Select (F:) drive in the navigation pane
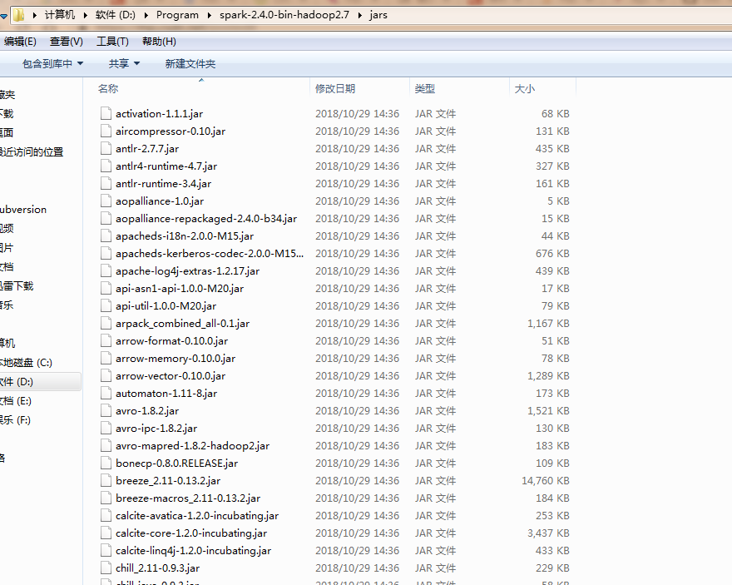The width and height of the screenshot is (732, 585). 15,420
